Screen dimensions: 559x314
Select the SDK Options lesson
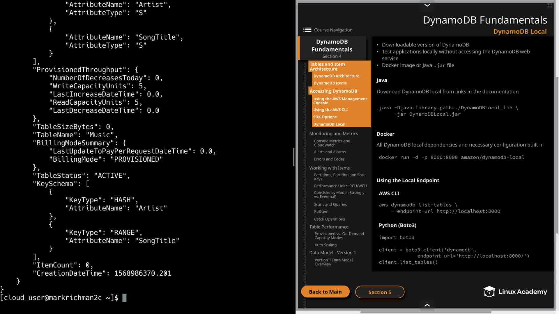click(325, 117)
